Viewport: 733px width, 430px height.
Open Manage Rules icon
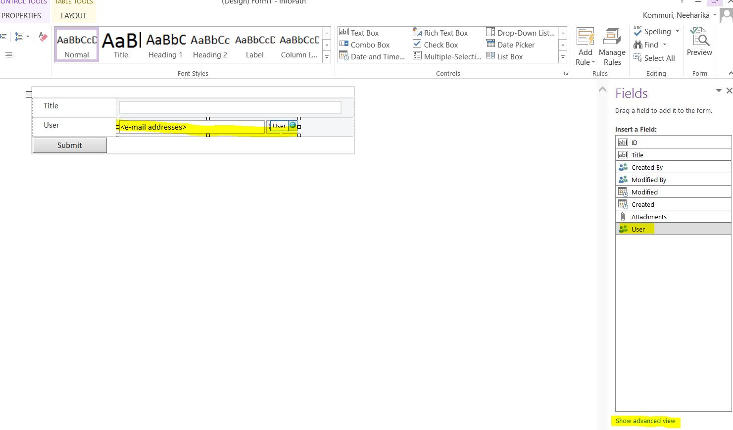coord(612,38)
